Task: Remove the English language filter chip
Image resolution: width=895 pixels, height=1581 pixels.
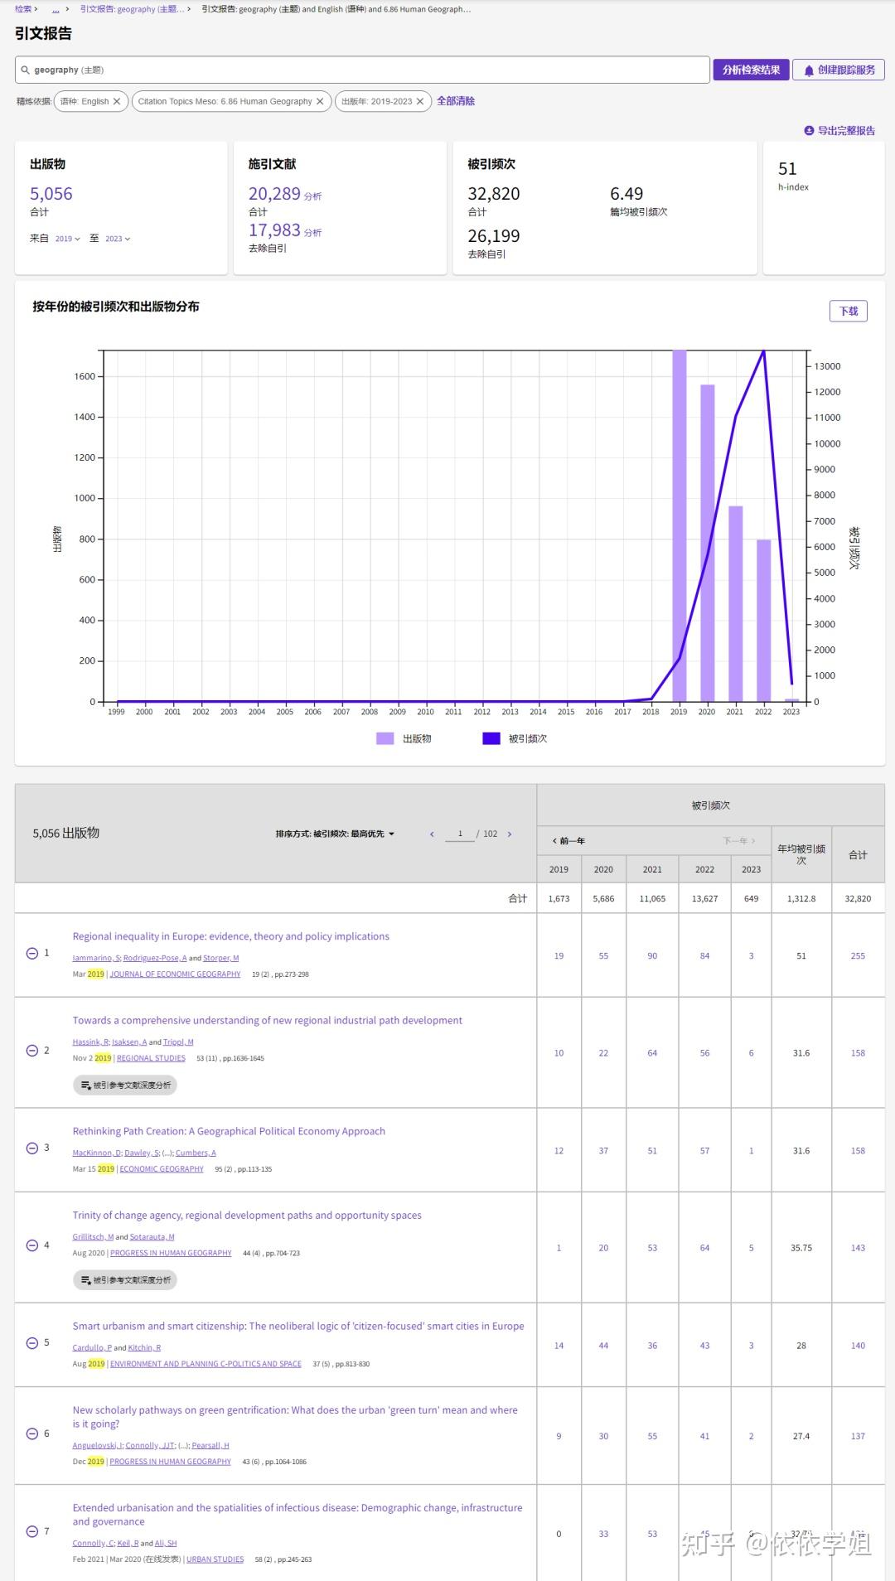Action: pos(117,101)
